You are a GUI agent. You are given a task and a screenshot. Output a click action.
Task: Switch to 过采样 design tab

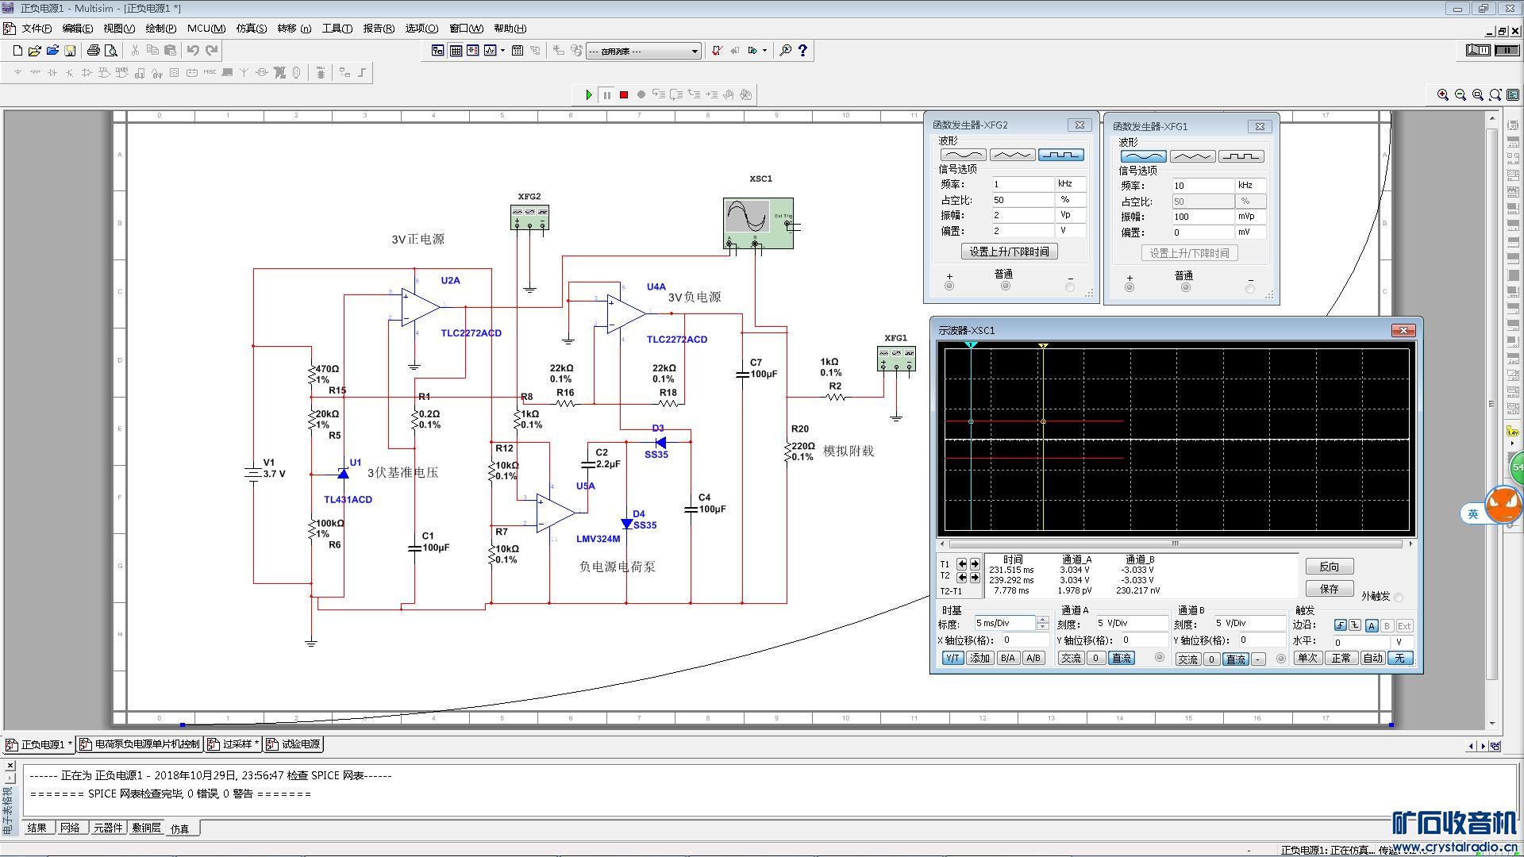(233, 744)
